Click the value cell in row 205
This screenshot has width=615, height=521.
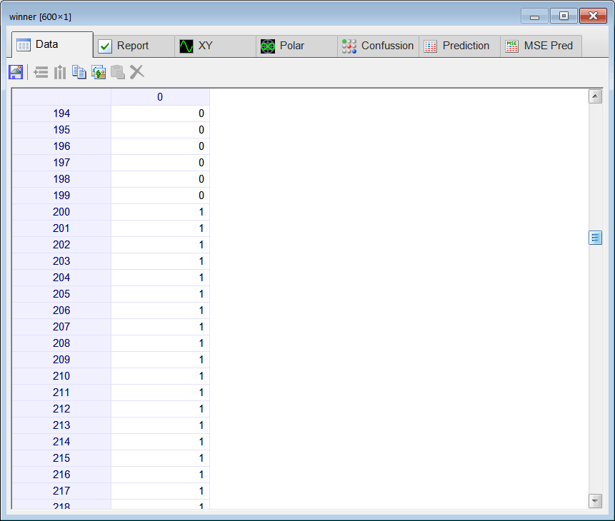pos(160,295)
